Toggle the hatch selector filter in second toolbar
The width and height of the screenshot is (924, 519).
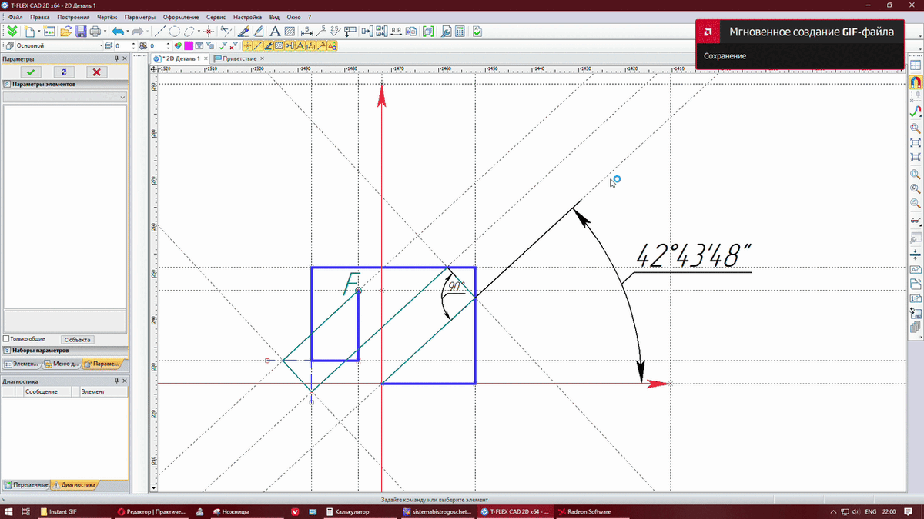[x=280, y=45]
